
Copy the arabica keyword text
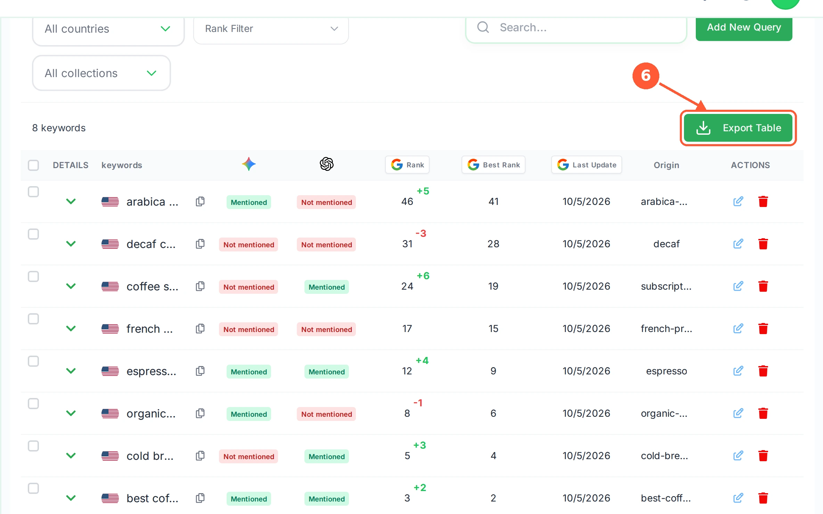(200, 201)
